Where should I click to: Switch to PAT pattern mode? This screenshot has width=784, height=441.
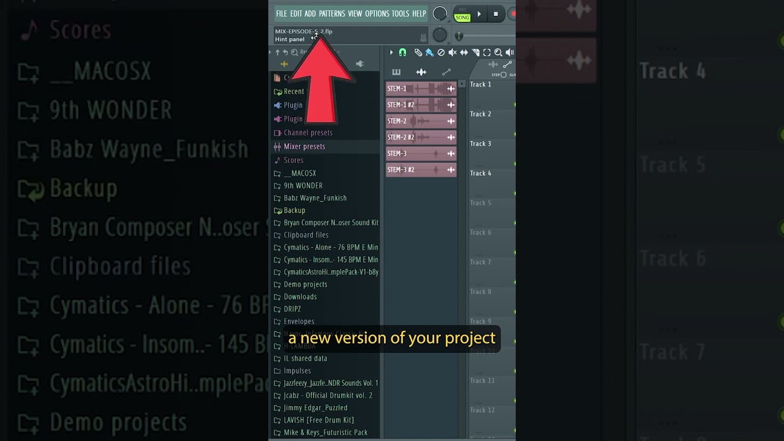pos(462,10)
